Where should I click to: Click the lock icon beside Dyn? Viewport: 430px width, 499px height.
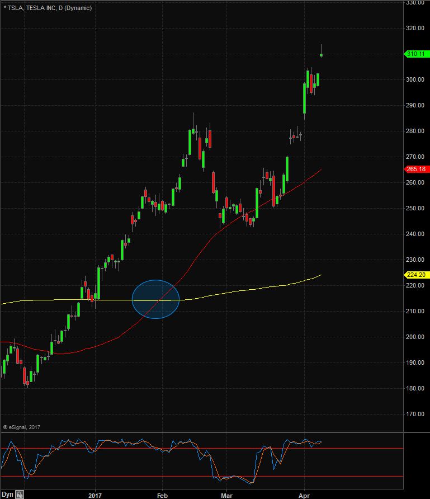[20, 495]
